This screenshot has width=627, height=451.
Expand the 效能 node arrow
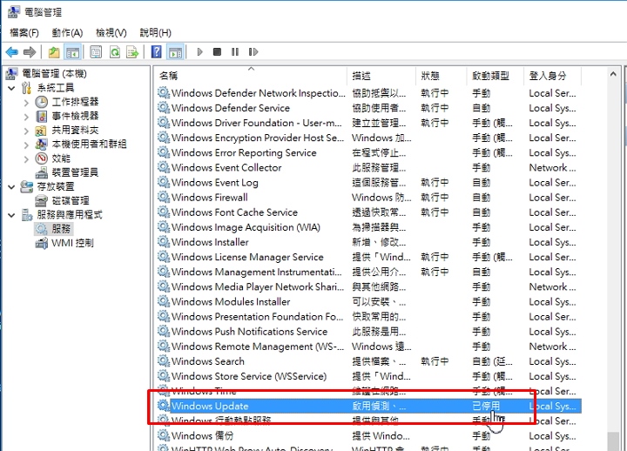(26, 159)
